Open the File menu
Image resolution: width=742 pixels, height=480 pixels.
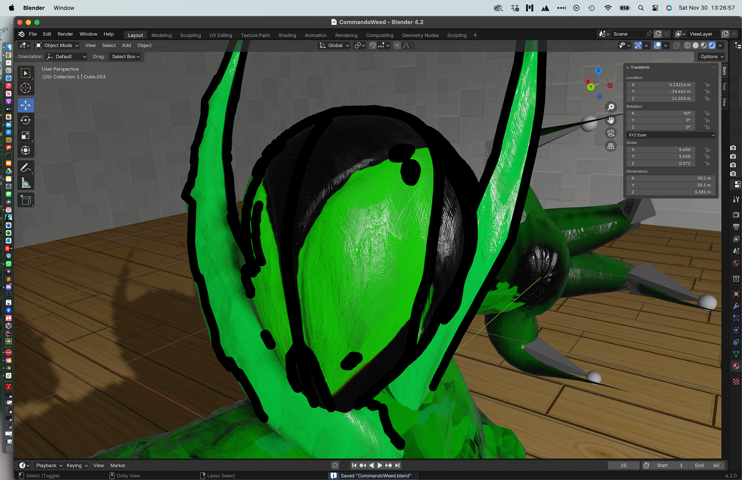click(x=33, y=34)
